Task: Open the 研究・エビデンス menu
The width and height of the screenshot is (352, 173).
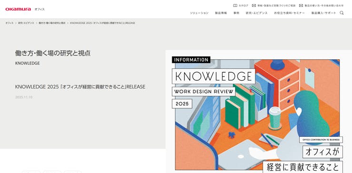Action: tap(256, 13)
